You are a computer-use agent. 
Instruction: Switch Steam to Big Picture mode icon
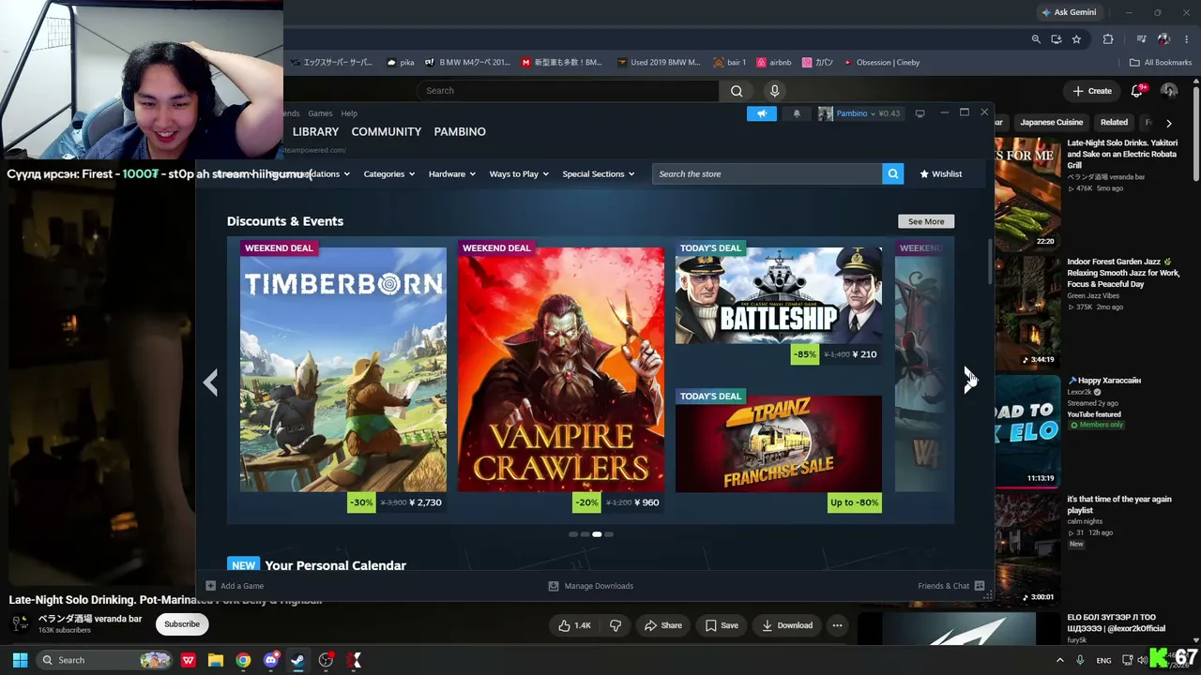point(920,113)
